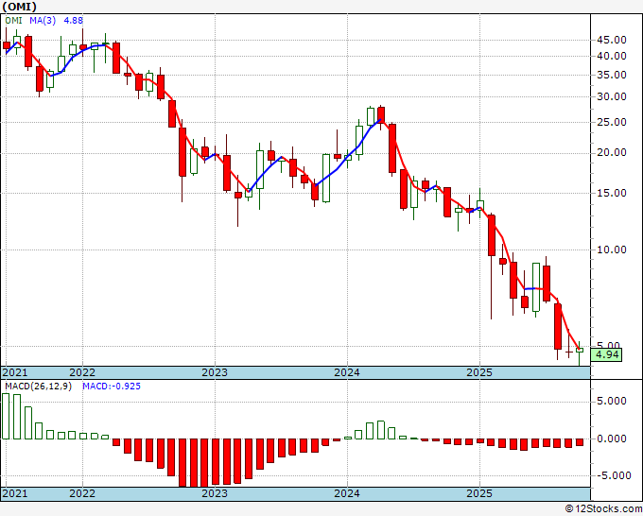Click the 2024 label on price timeline
643x516 pixels.
[x=347, y=372]
